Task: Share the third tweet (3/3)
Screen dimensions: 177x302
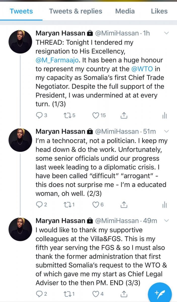Action: tap(123, 293)
